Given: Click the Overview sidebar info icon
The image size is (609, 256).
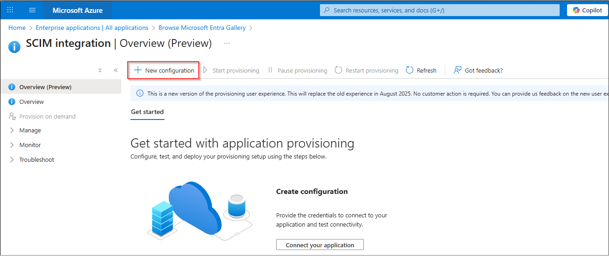Looking at the screenshot, I should pos(12,102).
